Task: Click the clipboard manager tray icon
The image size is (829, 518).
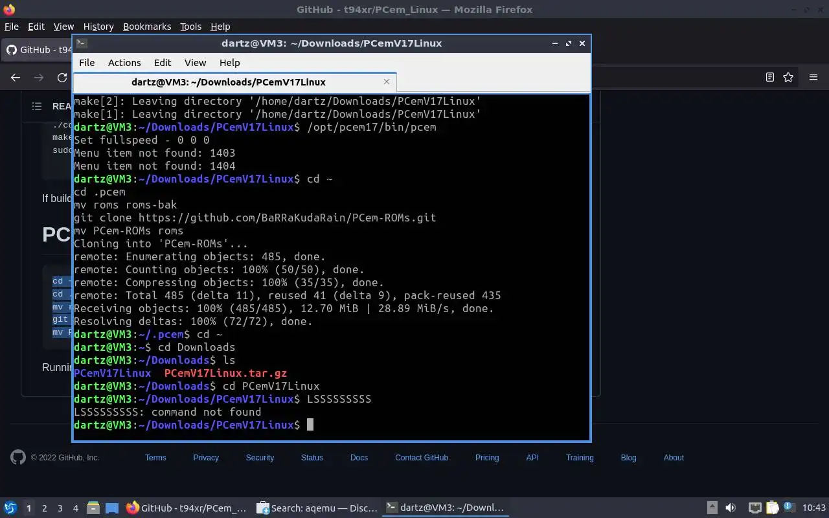Action: pos(772,508)
